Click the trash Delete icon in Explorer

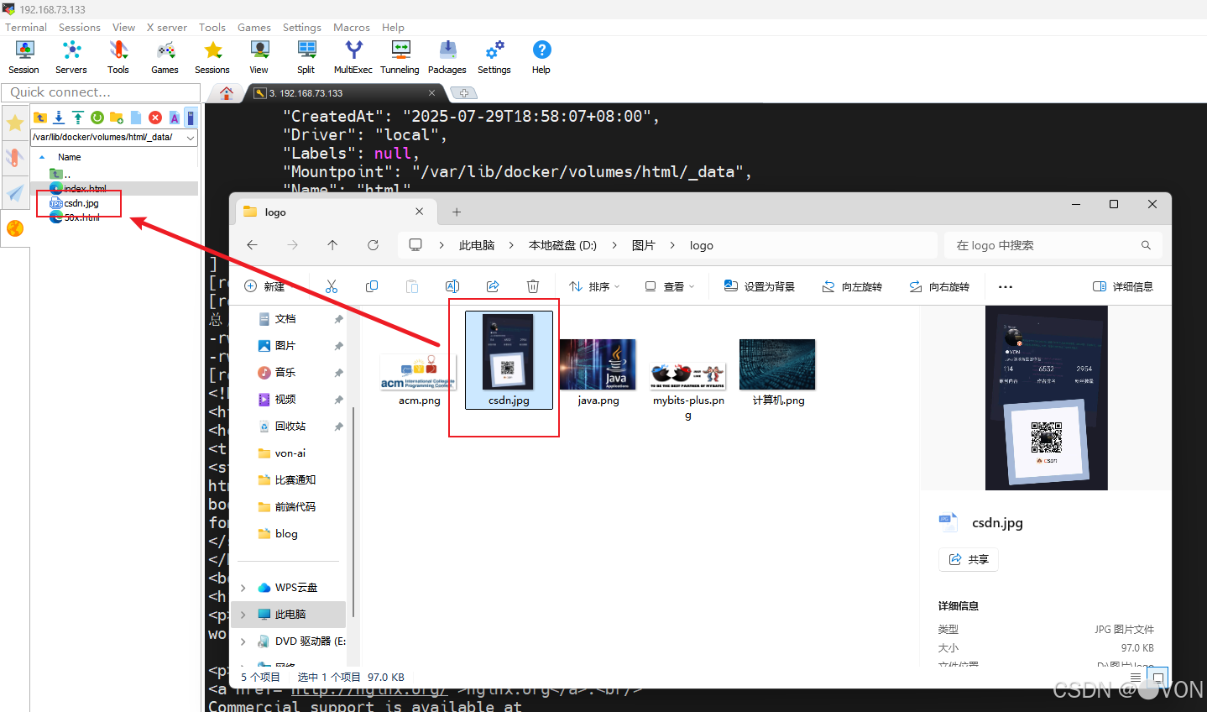coord(533,286)
